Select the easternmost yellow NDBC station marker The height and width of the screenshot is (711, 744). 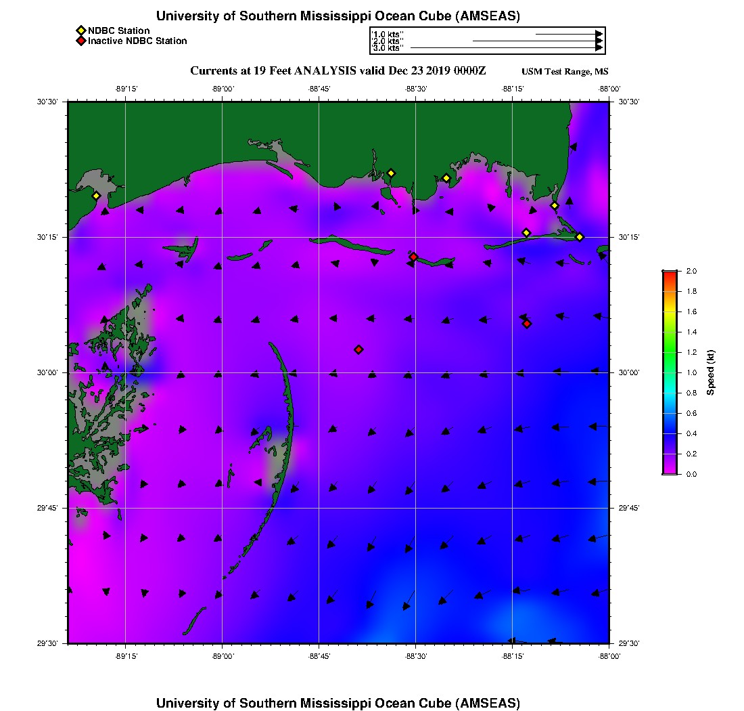(580, 237)
